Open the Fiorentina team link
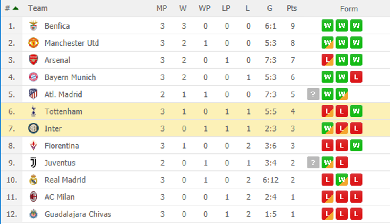 click(62, 146)
